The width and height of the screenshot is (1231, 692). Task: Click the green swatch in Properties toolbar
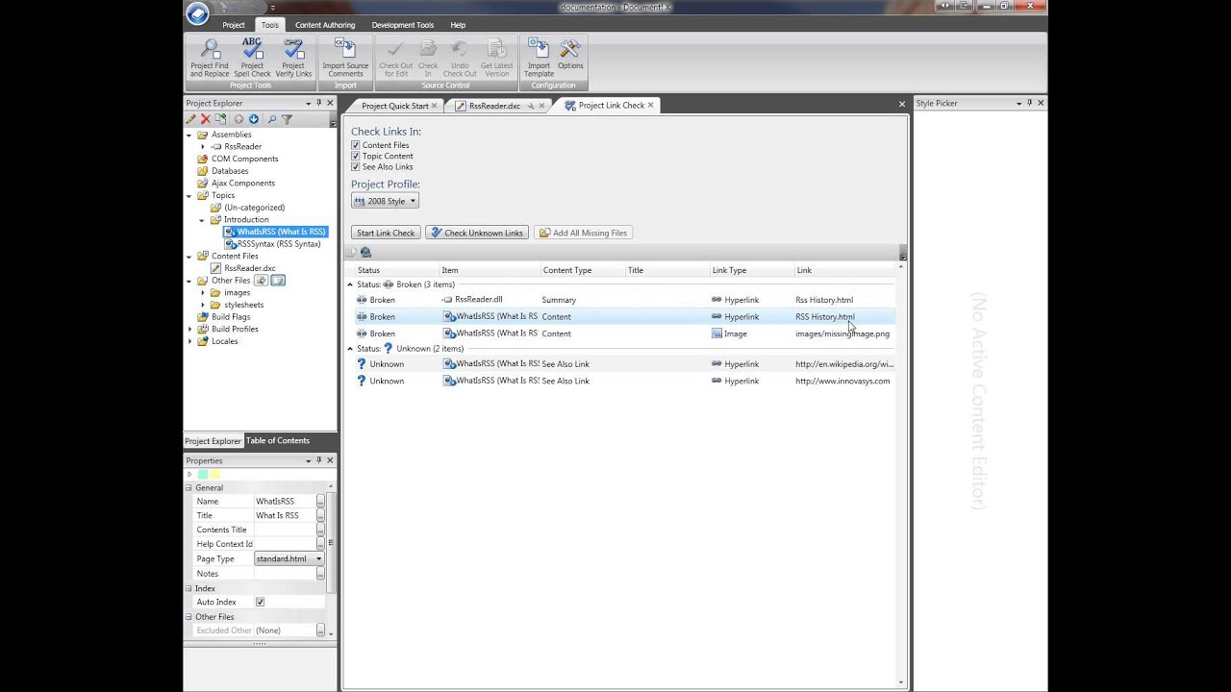(203, 474)
